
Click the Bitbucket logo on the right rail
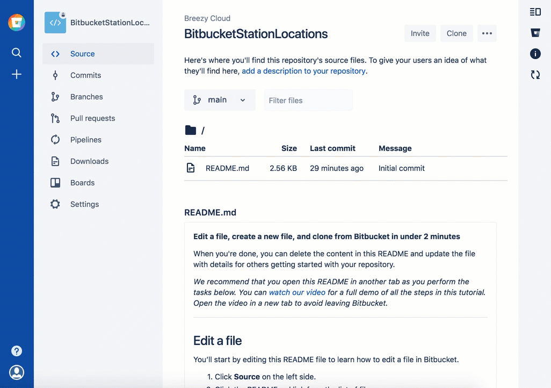click(x=535, y=33)
